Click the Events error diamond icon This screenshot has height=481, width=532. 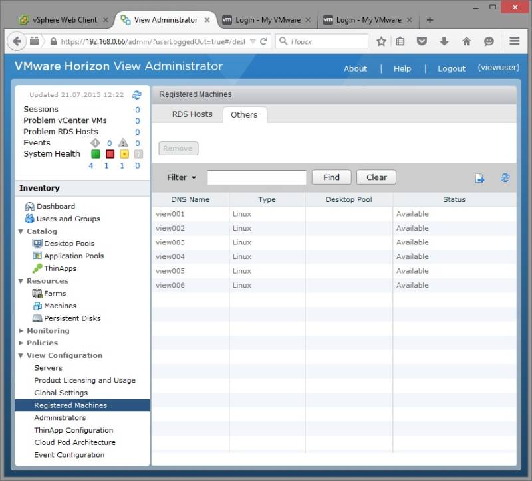click(x=95, y=143)
